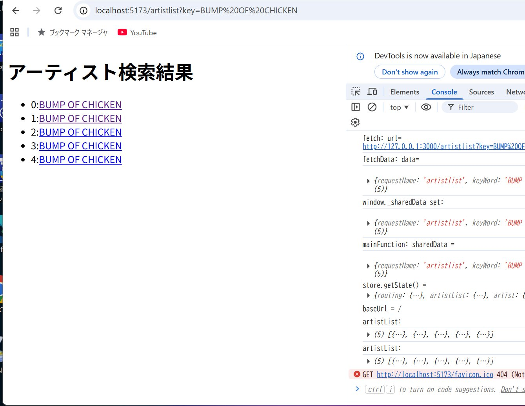Open the apps grid icon in bookmarks bar
The height and width of the screenshot is (406, 525).
(15, 33)
